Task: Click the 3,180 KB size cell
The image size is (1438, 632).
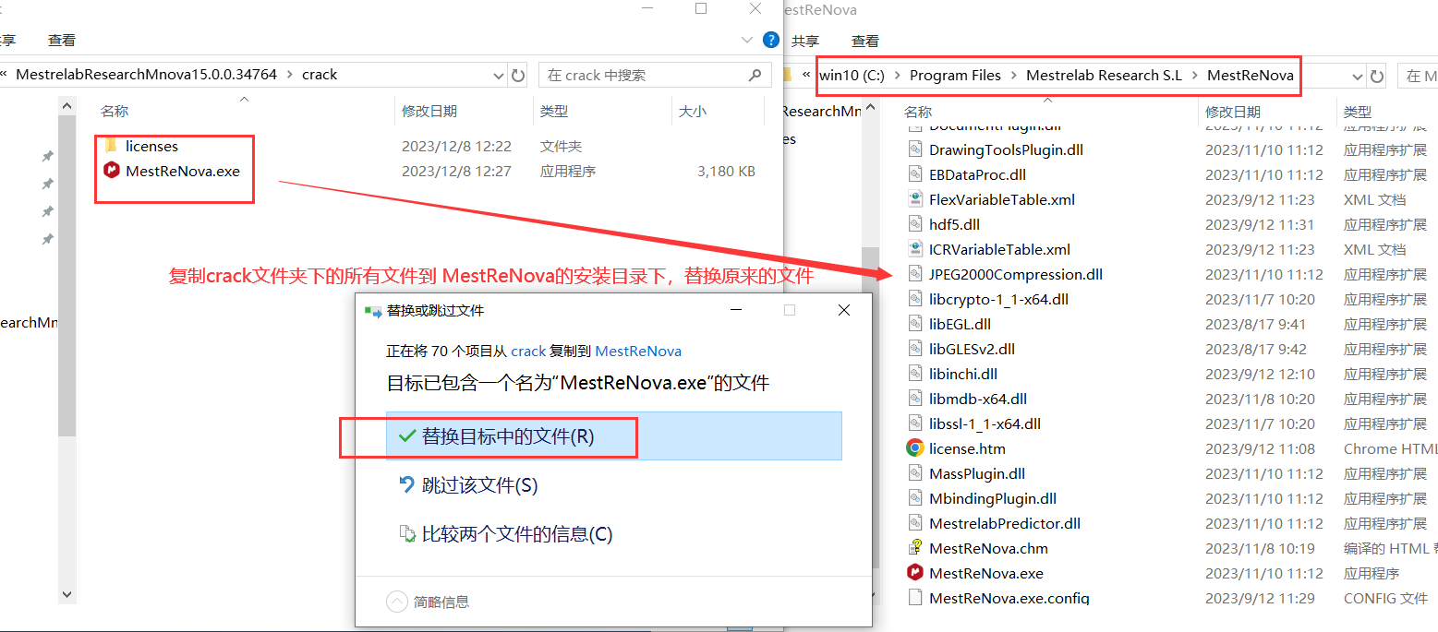Action: click(x=727, y=171)
